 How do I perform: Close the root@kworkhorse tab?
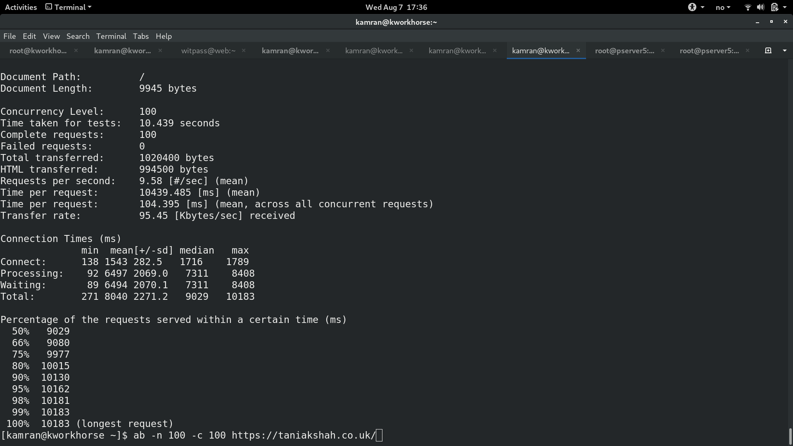click(76, 50)
